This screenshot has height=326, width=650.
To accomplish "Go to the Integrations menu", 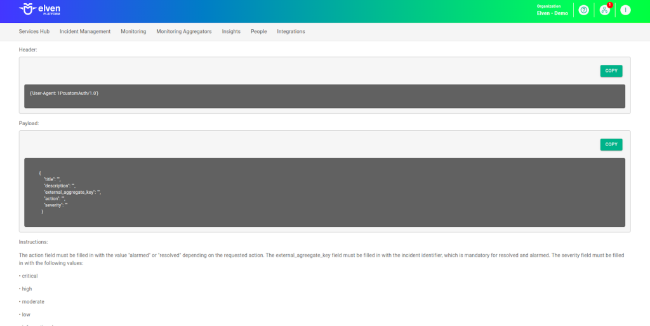I will pos(291,31).
